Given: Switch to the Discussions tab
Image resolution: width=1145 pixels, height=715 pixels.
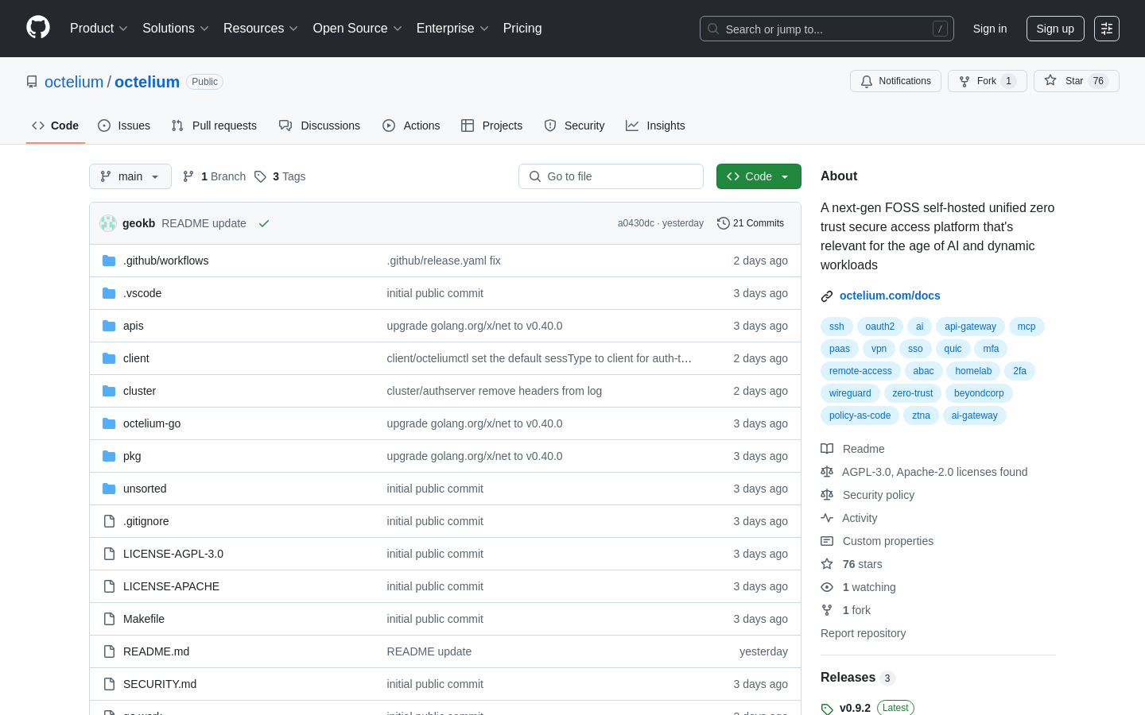Looking at the screenshot, I should 320,126.
